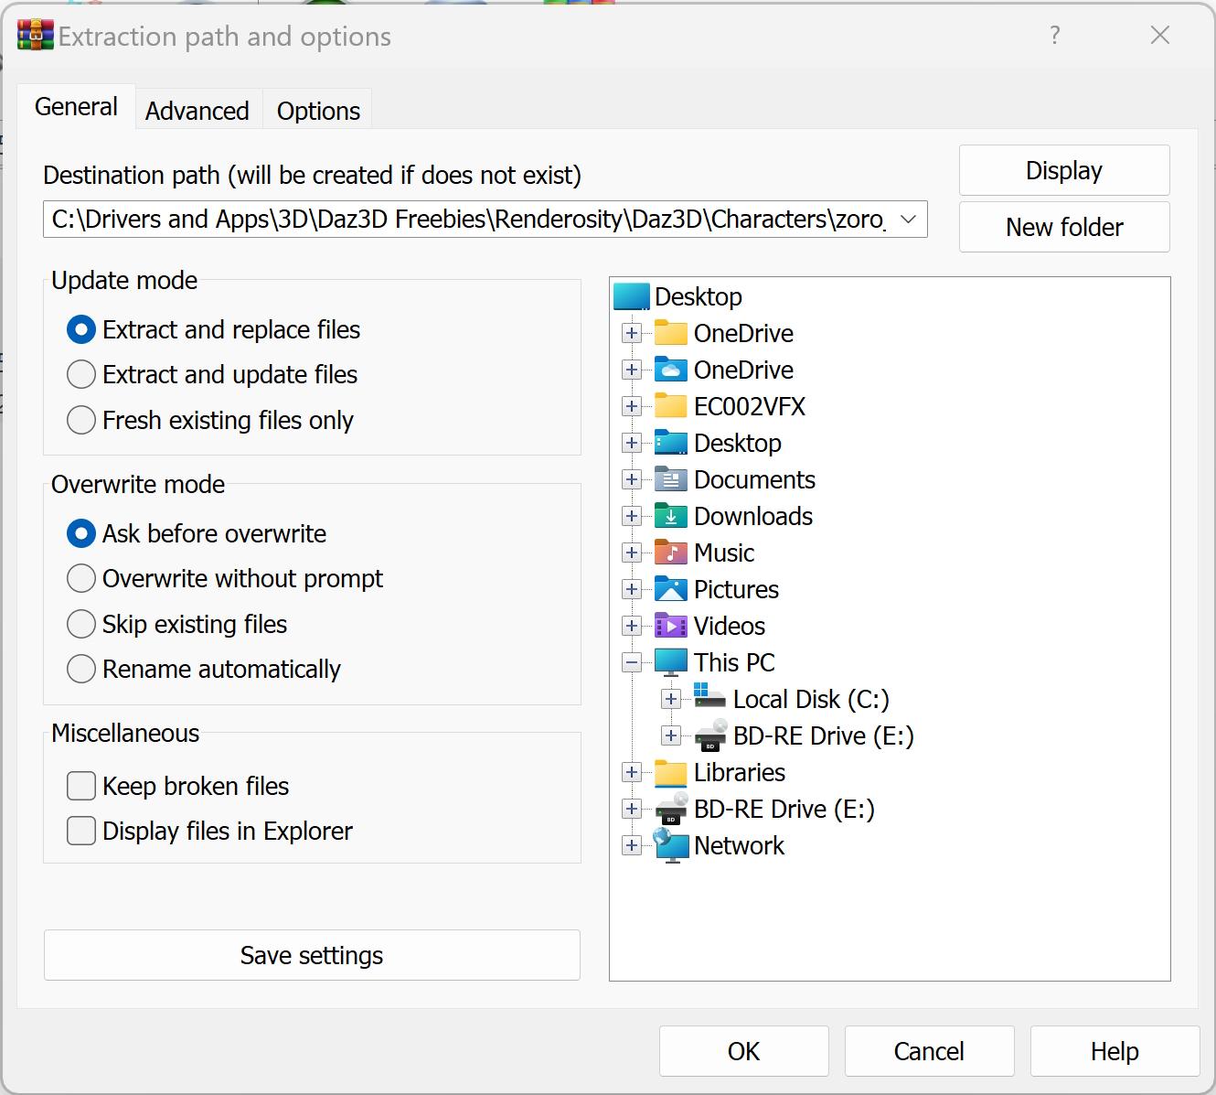
Task: Click the WinRAR archive icon in title bar
Action: pyautogui.click(x=33, y=36)
